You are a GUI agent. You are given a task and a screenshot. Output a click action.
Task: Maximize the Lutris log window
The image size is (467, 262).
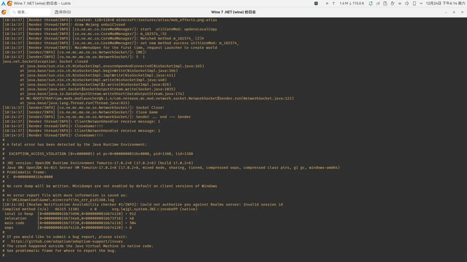(x=454, y=12)
